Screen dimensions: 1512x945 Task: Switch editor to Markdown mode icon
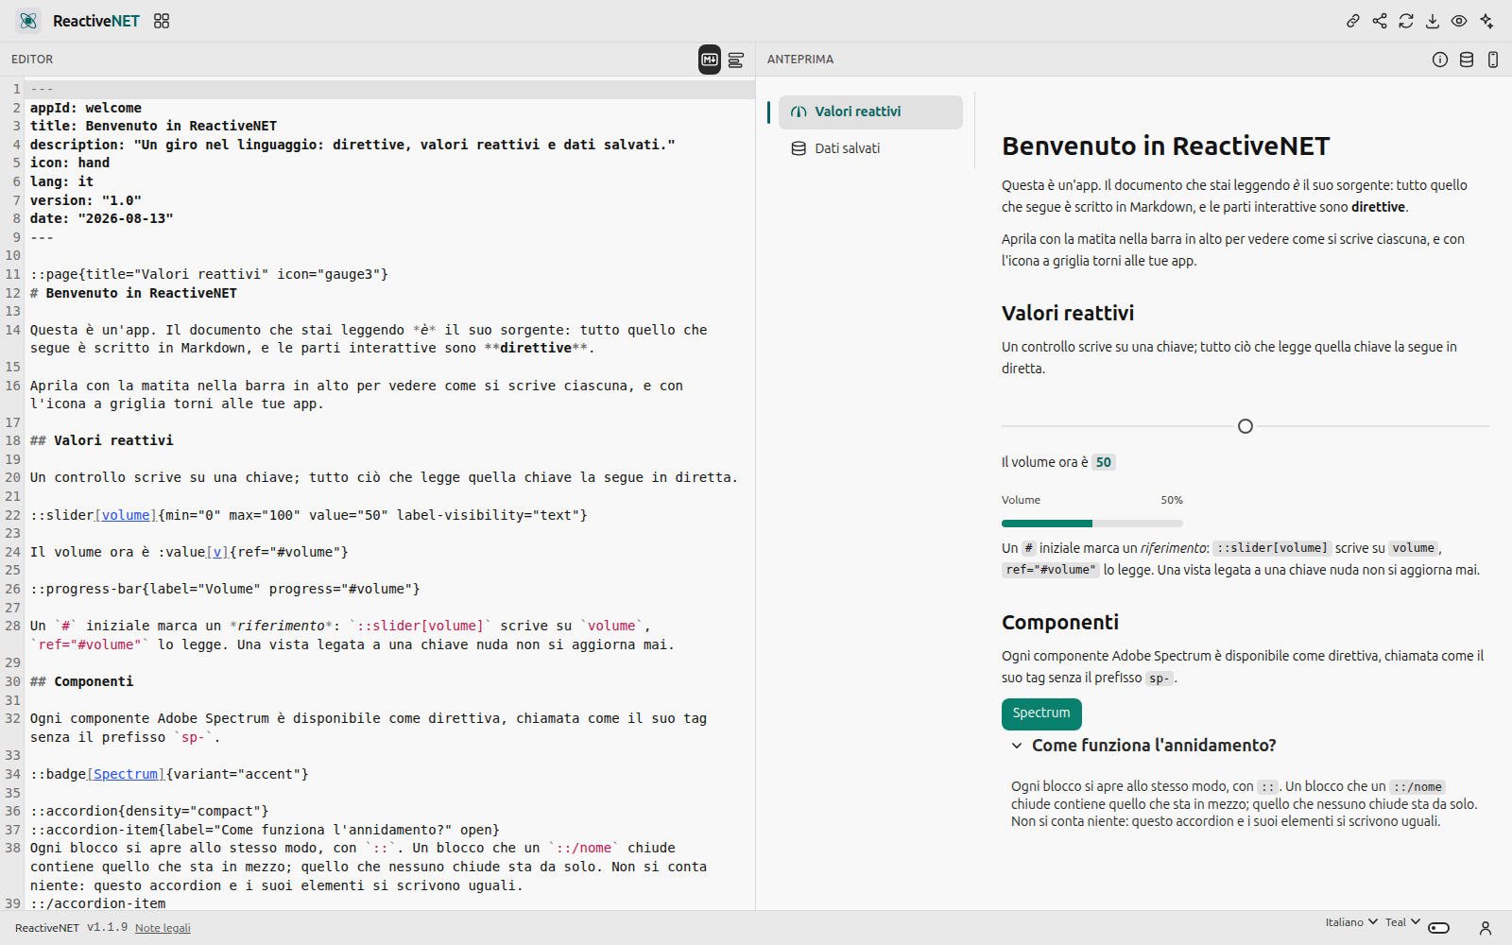point(710,60)
